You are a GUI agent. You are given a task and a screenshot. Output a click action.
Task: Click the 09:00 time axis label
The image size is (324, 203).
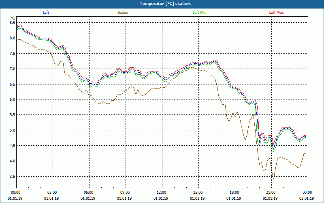click(125, 192)
